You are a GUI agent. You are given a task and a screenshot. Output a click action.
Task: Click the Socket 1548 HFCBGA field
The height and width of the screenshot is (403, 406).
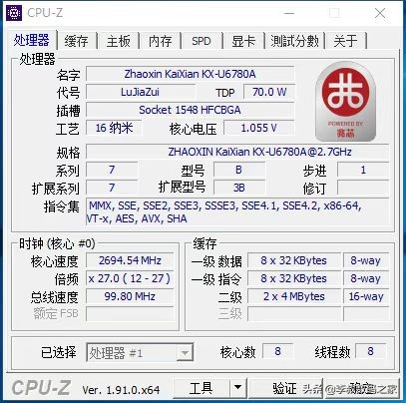(191, 110)
